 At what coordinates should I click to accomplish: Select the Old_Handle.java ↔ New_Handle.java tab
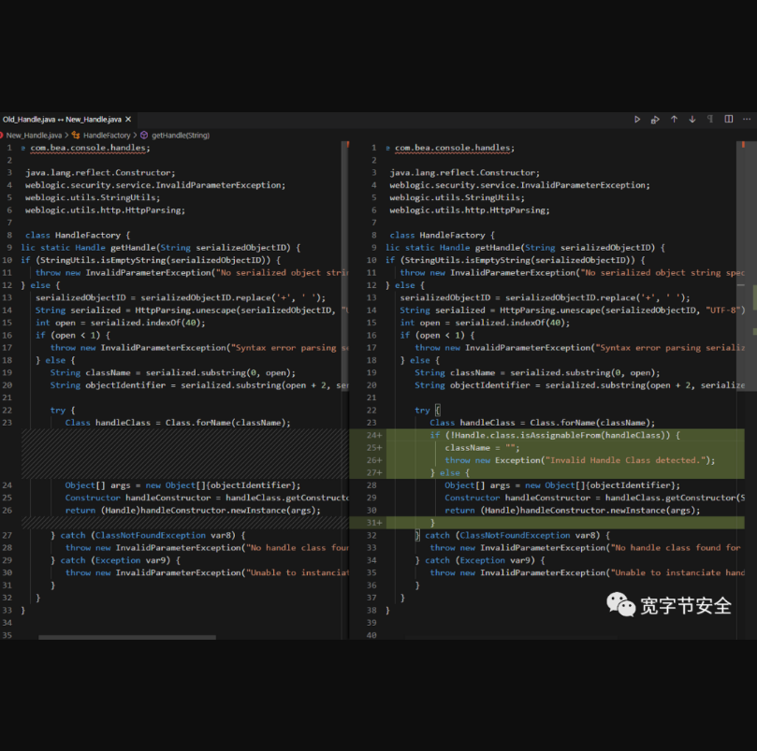point(62,120)
